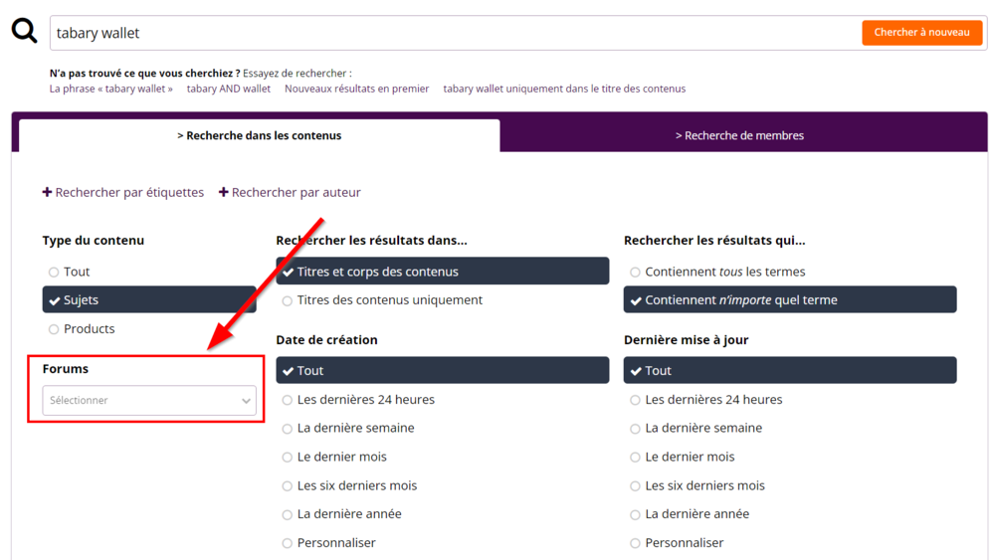The width and height of the screenshot is (995, 560).
Task: Open the Forums Sélectionner dropdown
Action: coord(149,400)
